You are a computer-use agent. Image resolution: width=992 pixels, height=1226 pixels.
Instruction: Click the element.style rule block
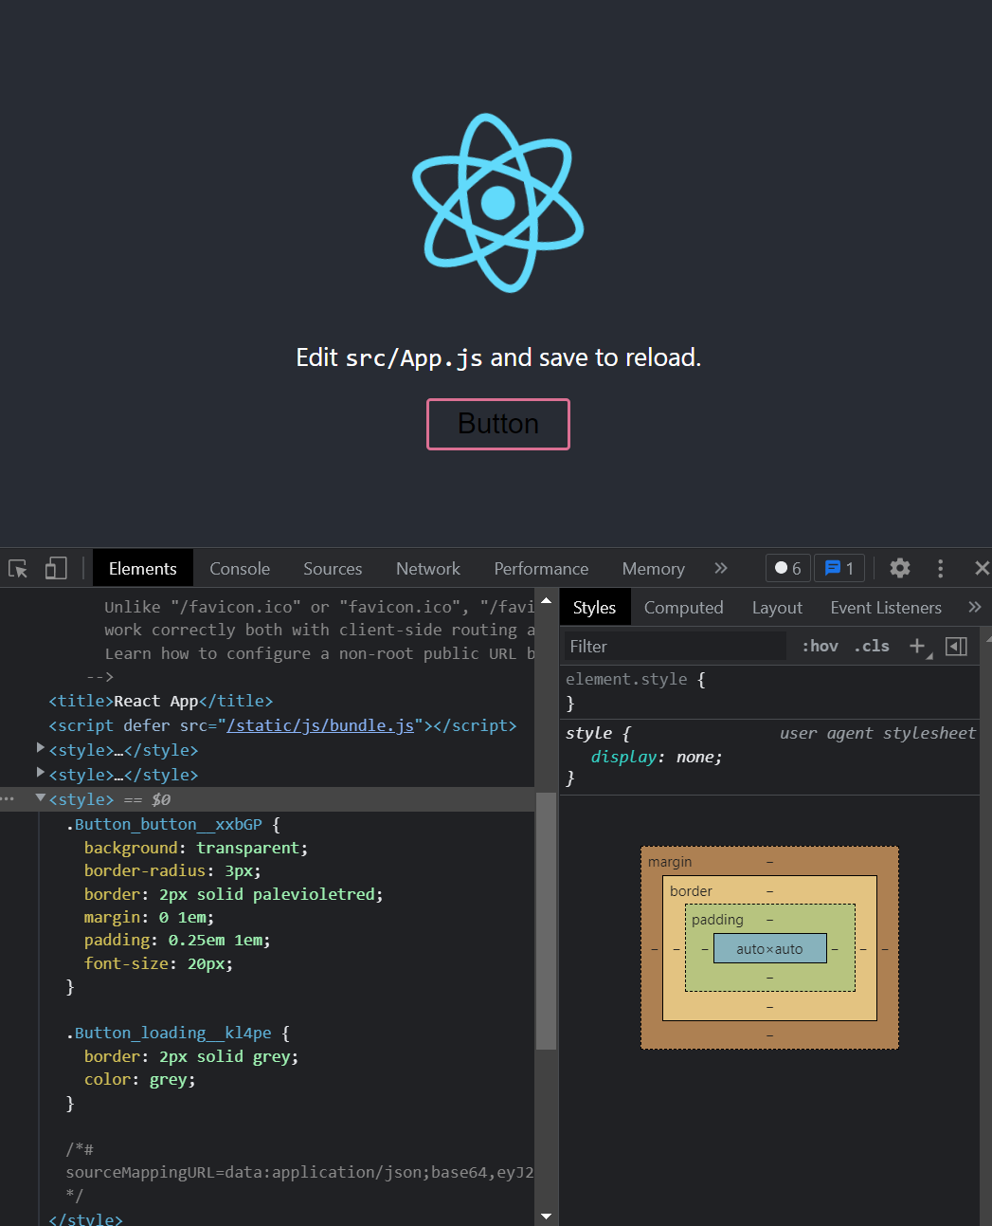769,691
